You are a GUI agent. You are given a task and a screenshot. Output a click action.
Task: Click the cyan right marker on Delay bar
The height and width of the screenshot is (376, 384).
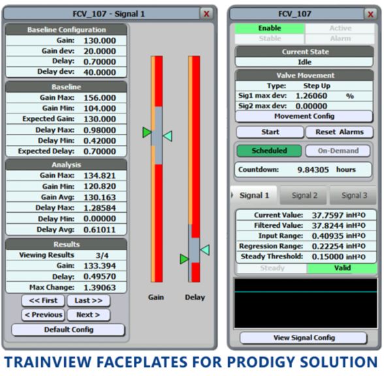coord(205,250)
